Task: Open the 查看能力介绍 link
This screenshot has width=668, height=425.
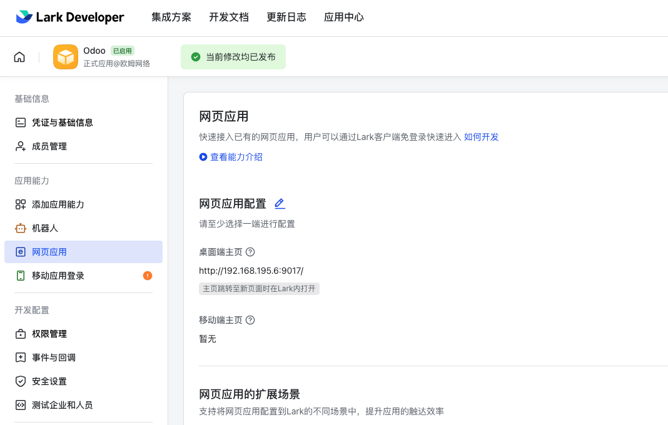Action: coord(236,157)
